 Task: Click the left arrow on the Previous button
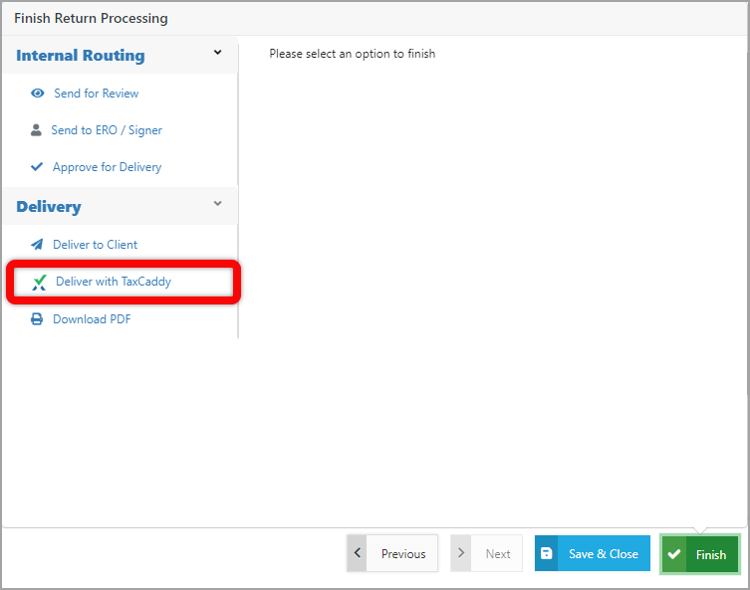click(x=358, y=553)
